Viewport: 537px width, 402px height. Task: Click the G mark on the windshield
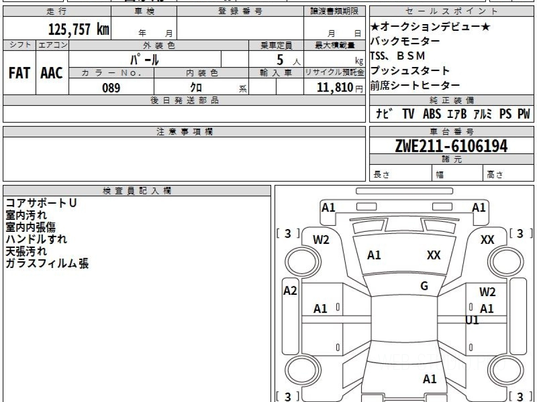point(424,286)
